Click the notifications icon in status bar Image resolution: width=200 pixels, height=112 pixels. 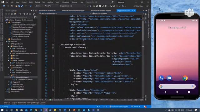pyautogui.click(x=145, y=106)
